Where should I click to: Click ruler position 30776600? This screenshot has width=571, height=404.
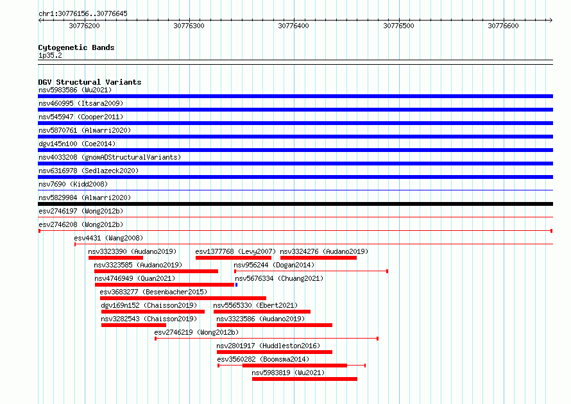click(503, 26)
